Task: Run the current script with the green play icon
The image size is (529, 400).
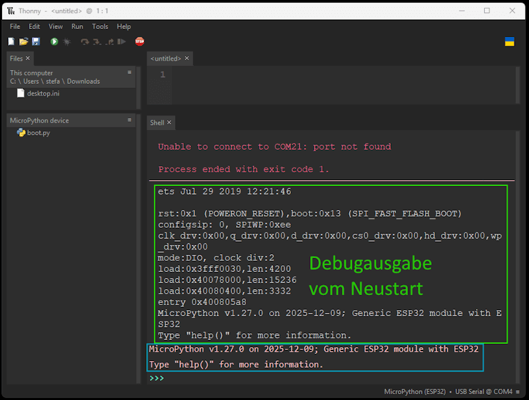Action: click(x=54, y=42)
